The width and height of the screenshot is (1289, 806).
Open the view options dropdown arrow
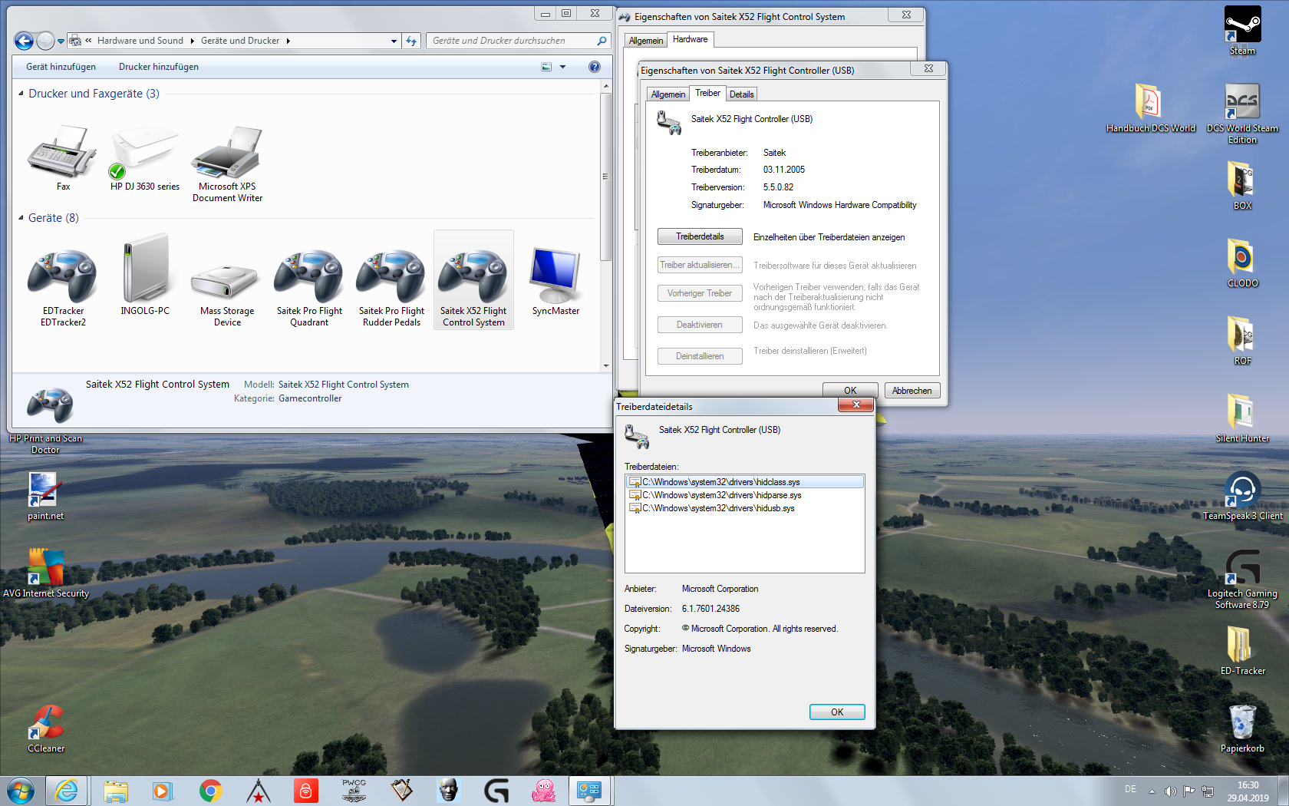562,67
